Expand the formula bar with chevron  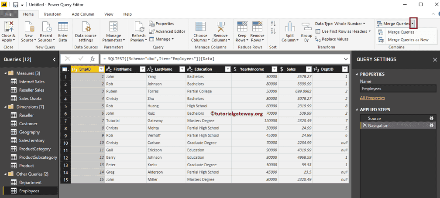coord(345,59)
